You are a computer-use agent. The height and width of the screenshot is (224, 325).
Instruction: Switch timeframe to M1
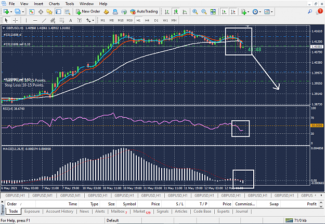tap(103, 20)
